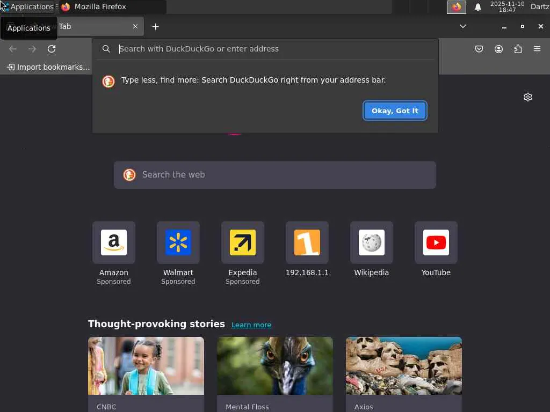This screenshot has width=550, height=412.
Task: Click the Search the web box
Action: 275,175
